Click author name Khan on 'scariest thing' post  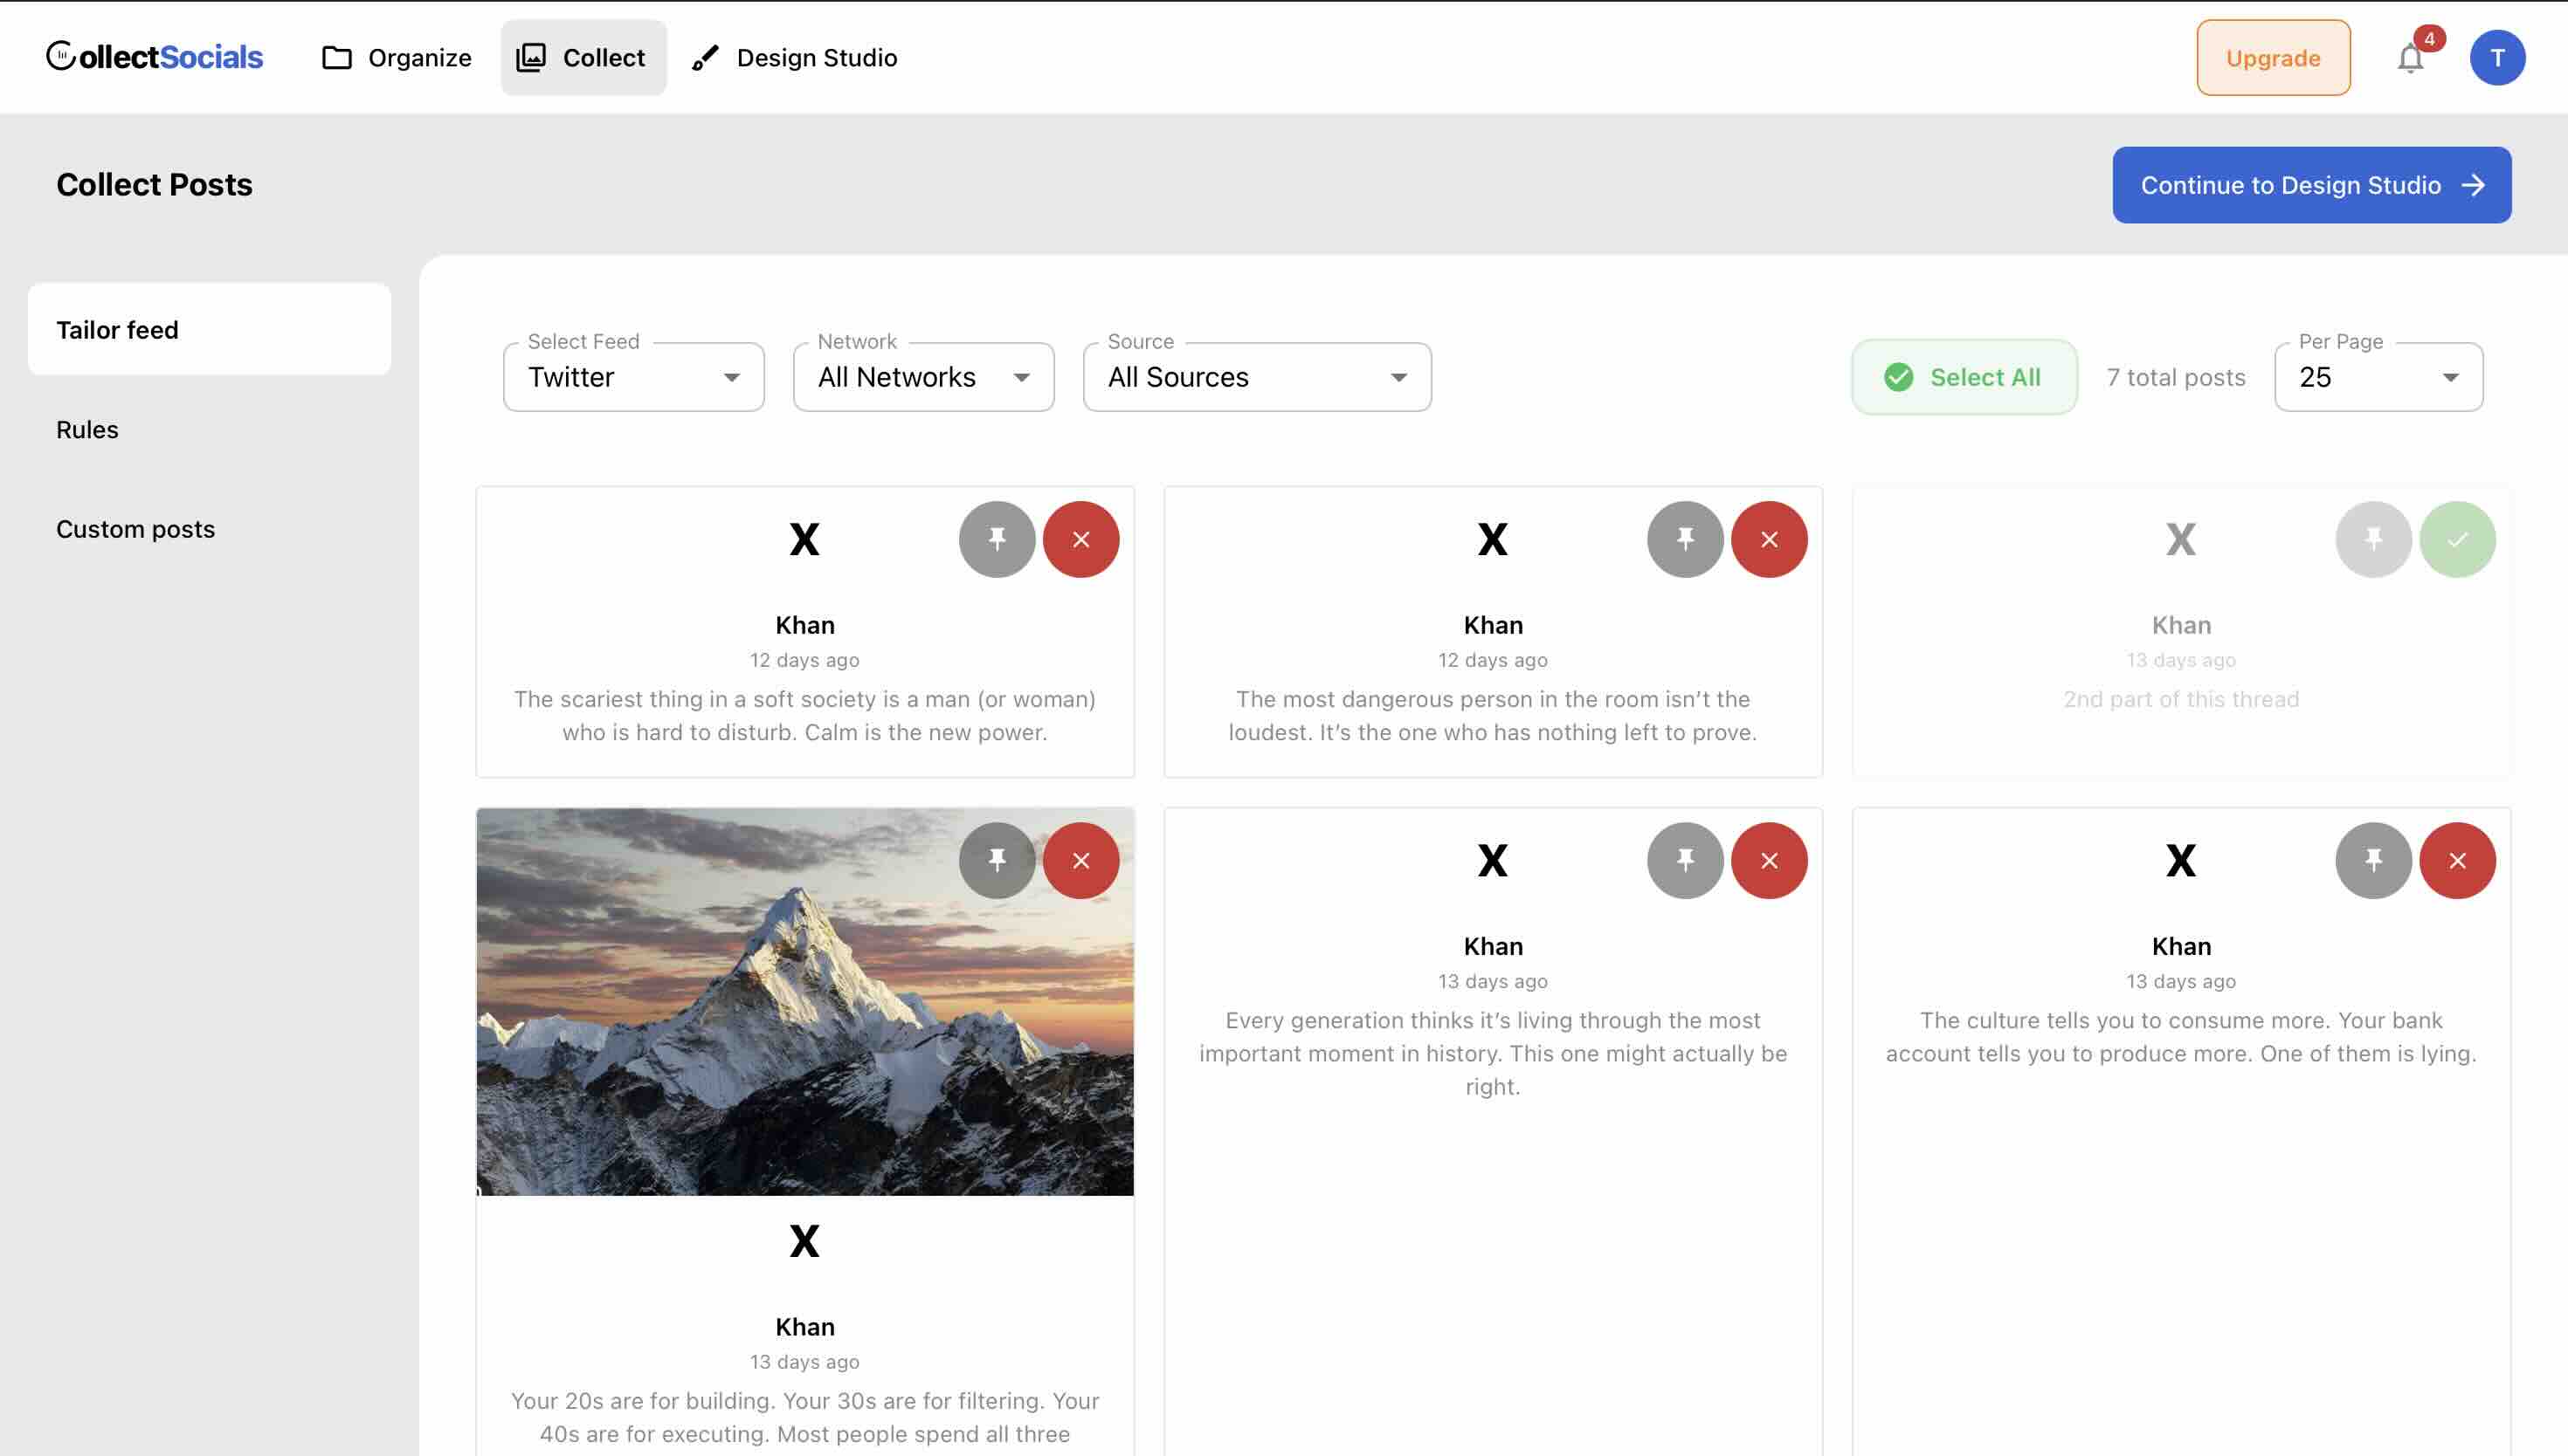pyautogui.click(x=804, y=625)
